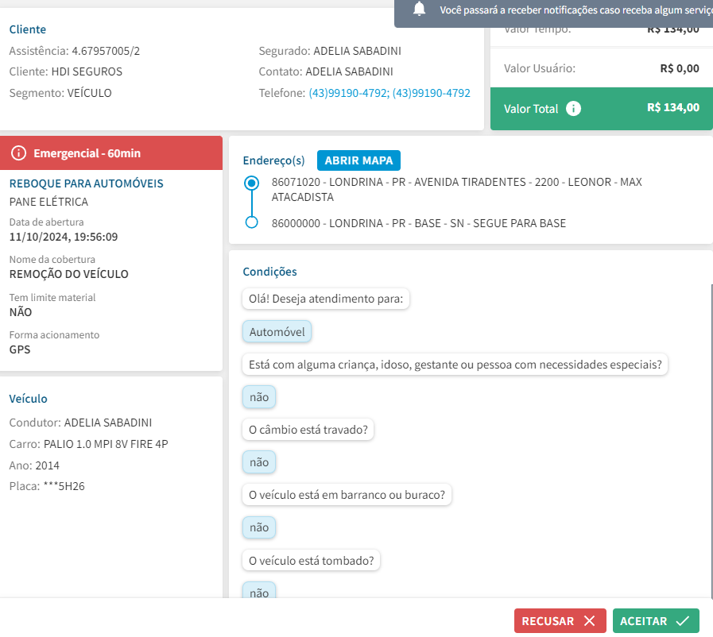Click the Ano: 2014 text
Screen dimensions: 713x637
coord(34,465)
